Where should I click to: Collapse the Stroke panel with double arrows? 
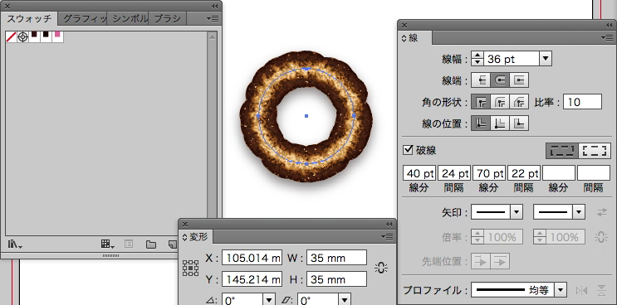610,26
